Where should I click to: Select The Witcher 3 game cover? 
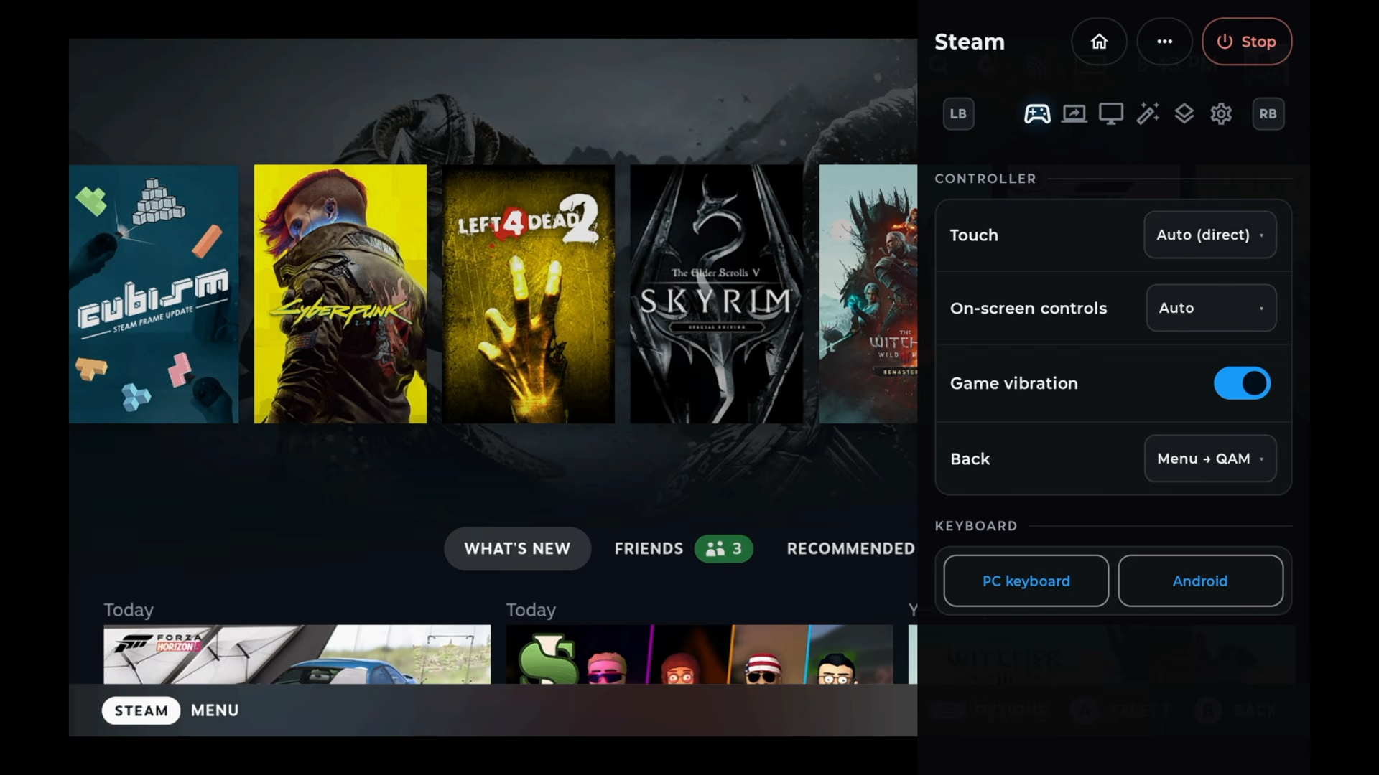pyautogui.click(x=868, y=294)
